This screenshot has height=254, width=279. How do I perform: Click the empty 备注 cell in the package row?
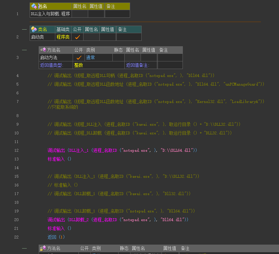tap(117, 14)
